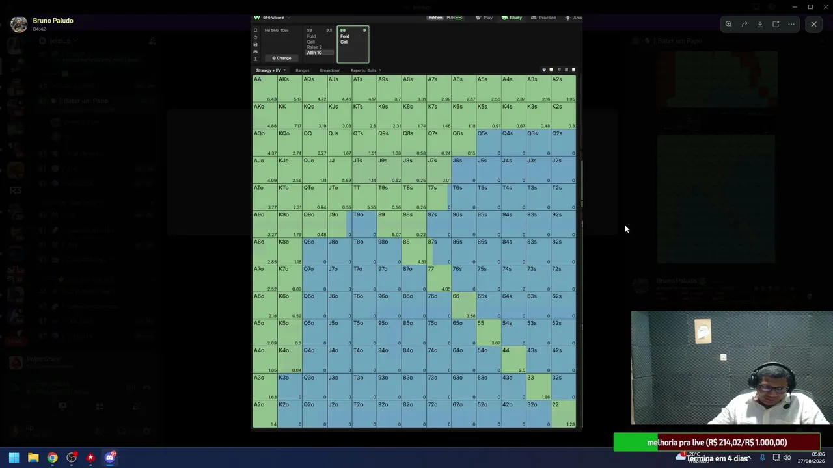Open the Windows Start menu
This screenshot has height=468, width=833.
click(14, 458)
